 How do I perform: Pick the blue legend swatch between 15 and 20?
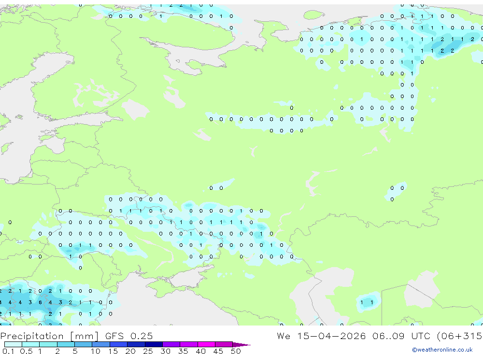point(119,344)
